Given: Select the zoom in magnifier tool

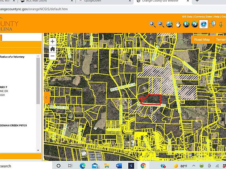Looking at the screenshot, I should click(x=152, y=24).
